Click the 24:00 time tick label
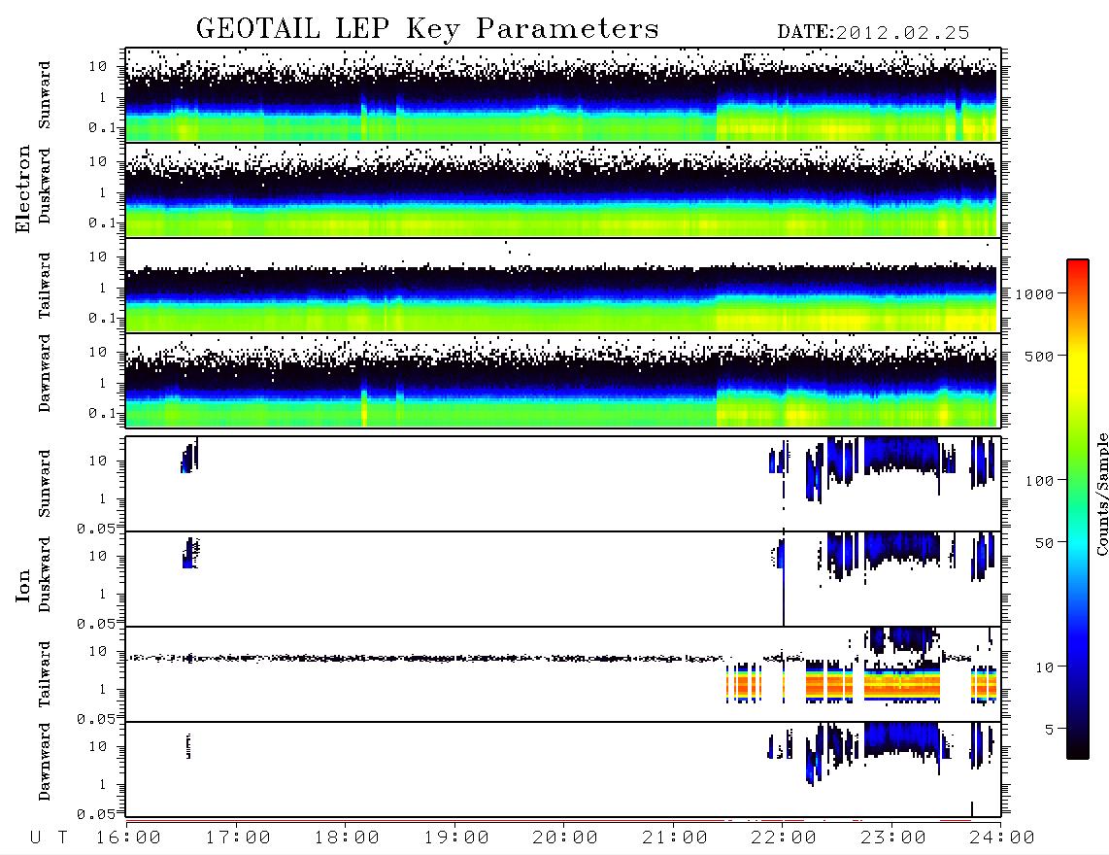This screenshot has height=855, width=1109. tap(1001, 838)
